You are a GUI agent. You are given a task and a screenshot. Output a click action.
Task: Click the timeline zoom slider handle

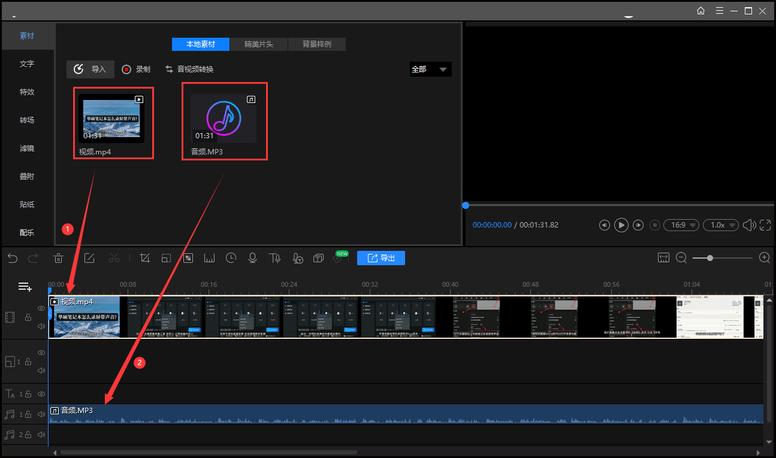pyautogui.click(x=710, y=258)
